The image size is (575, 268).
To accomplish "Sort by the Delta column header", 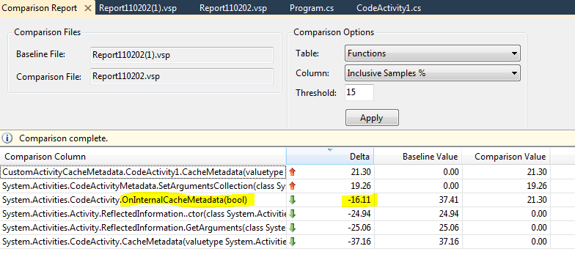I will tap(330, 157).
